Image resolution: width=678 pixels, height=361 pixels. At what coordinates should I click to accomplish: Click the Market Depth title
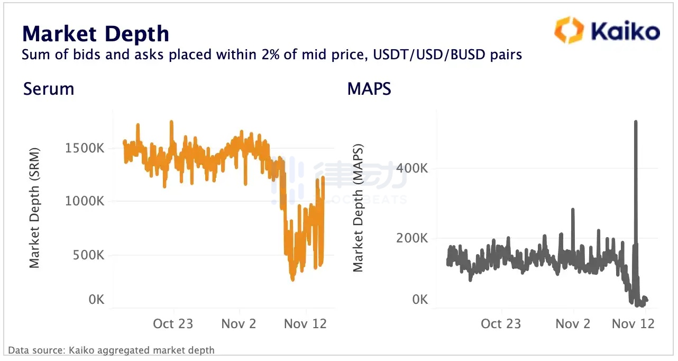(95, 34)
